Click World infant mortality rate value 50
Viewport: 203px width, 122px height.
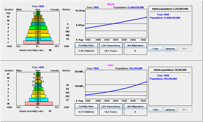pos(50,50)
